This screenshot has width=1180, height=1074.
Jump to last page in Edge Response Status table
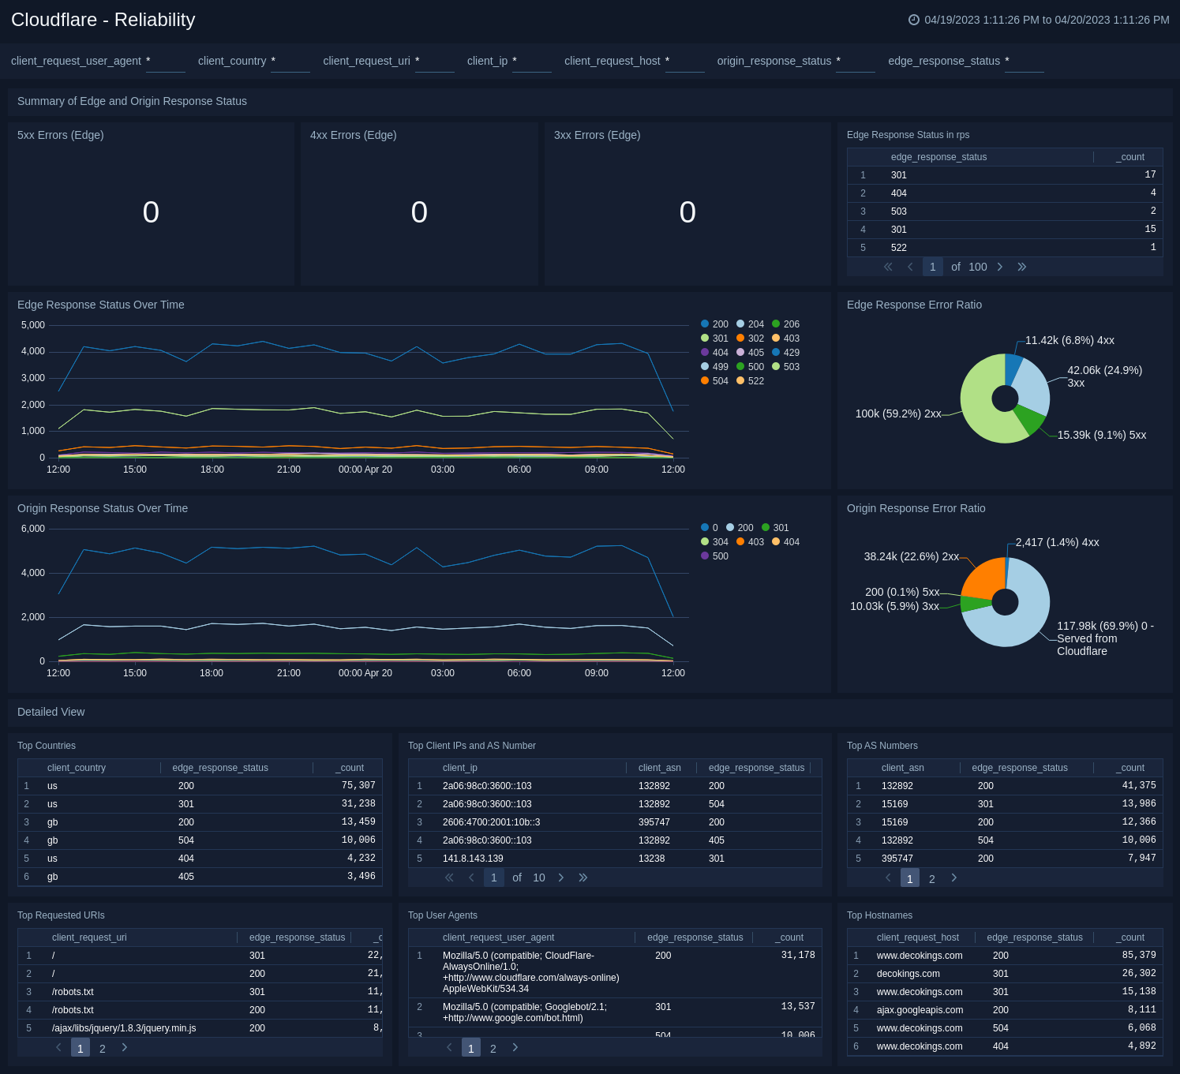point(1021,267)
